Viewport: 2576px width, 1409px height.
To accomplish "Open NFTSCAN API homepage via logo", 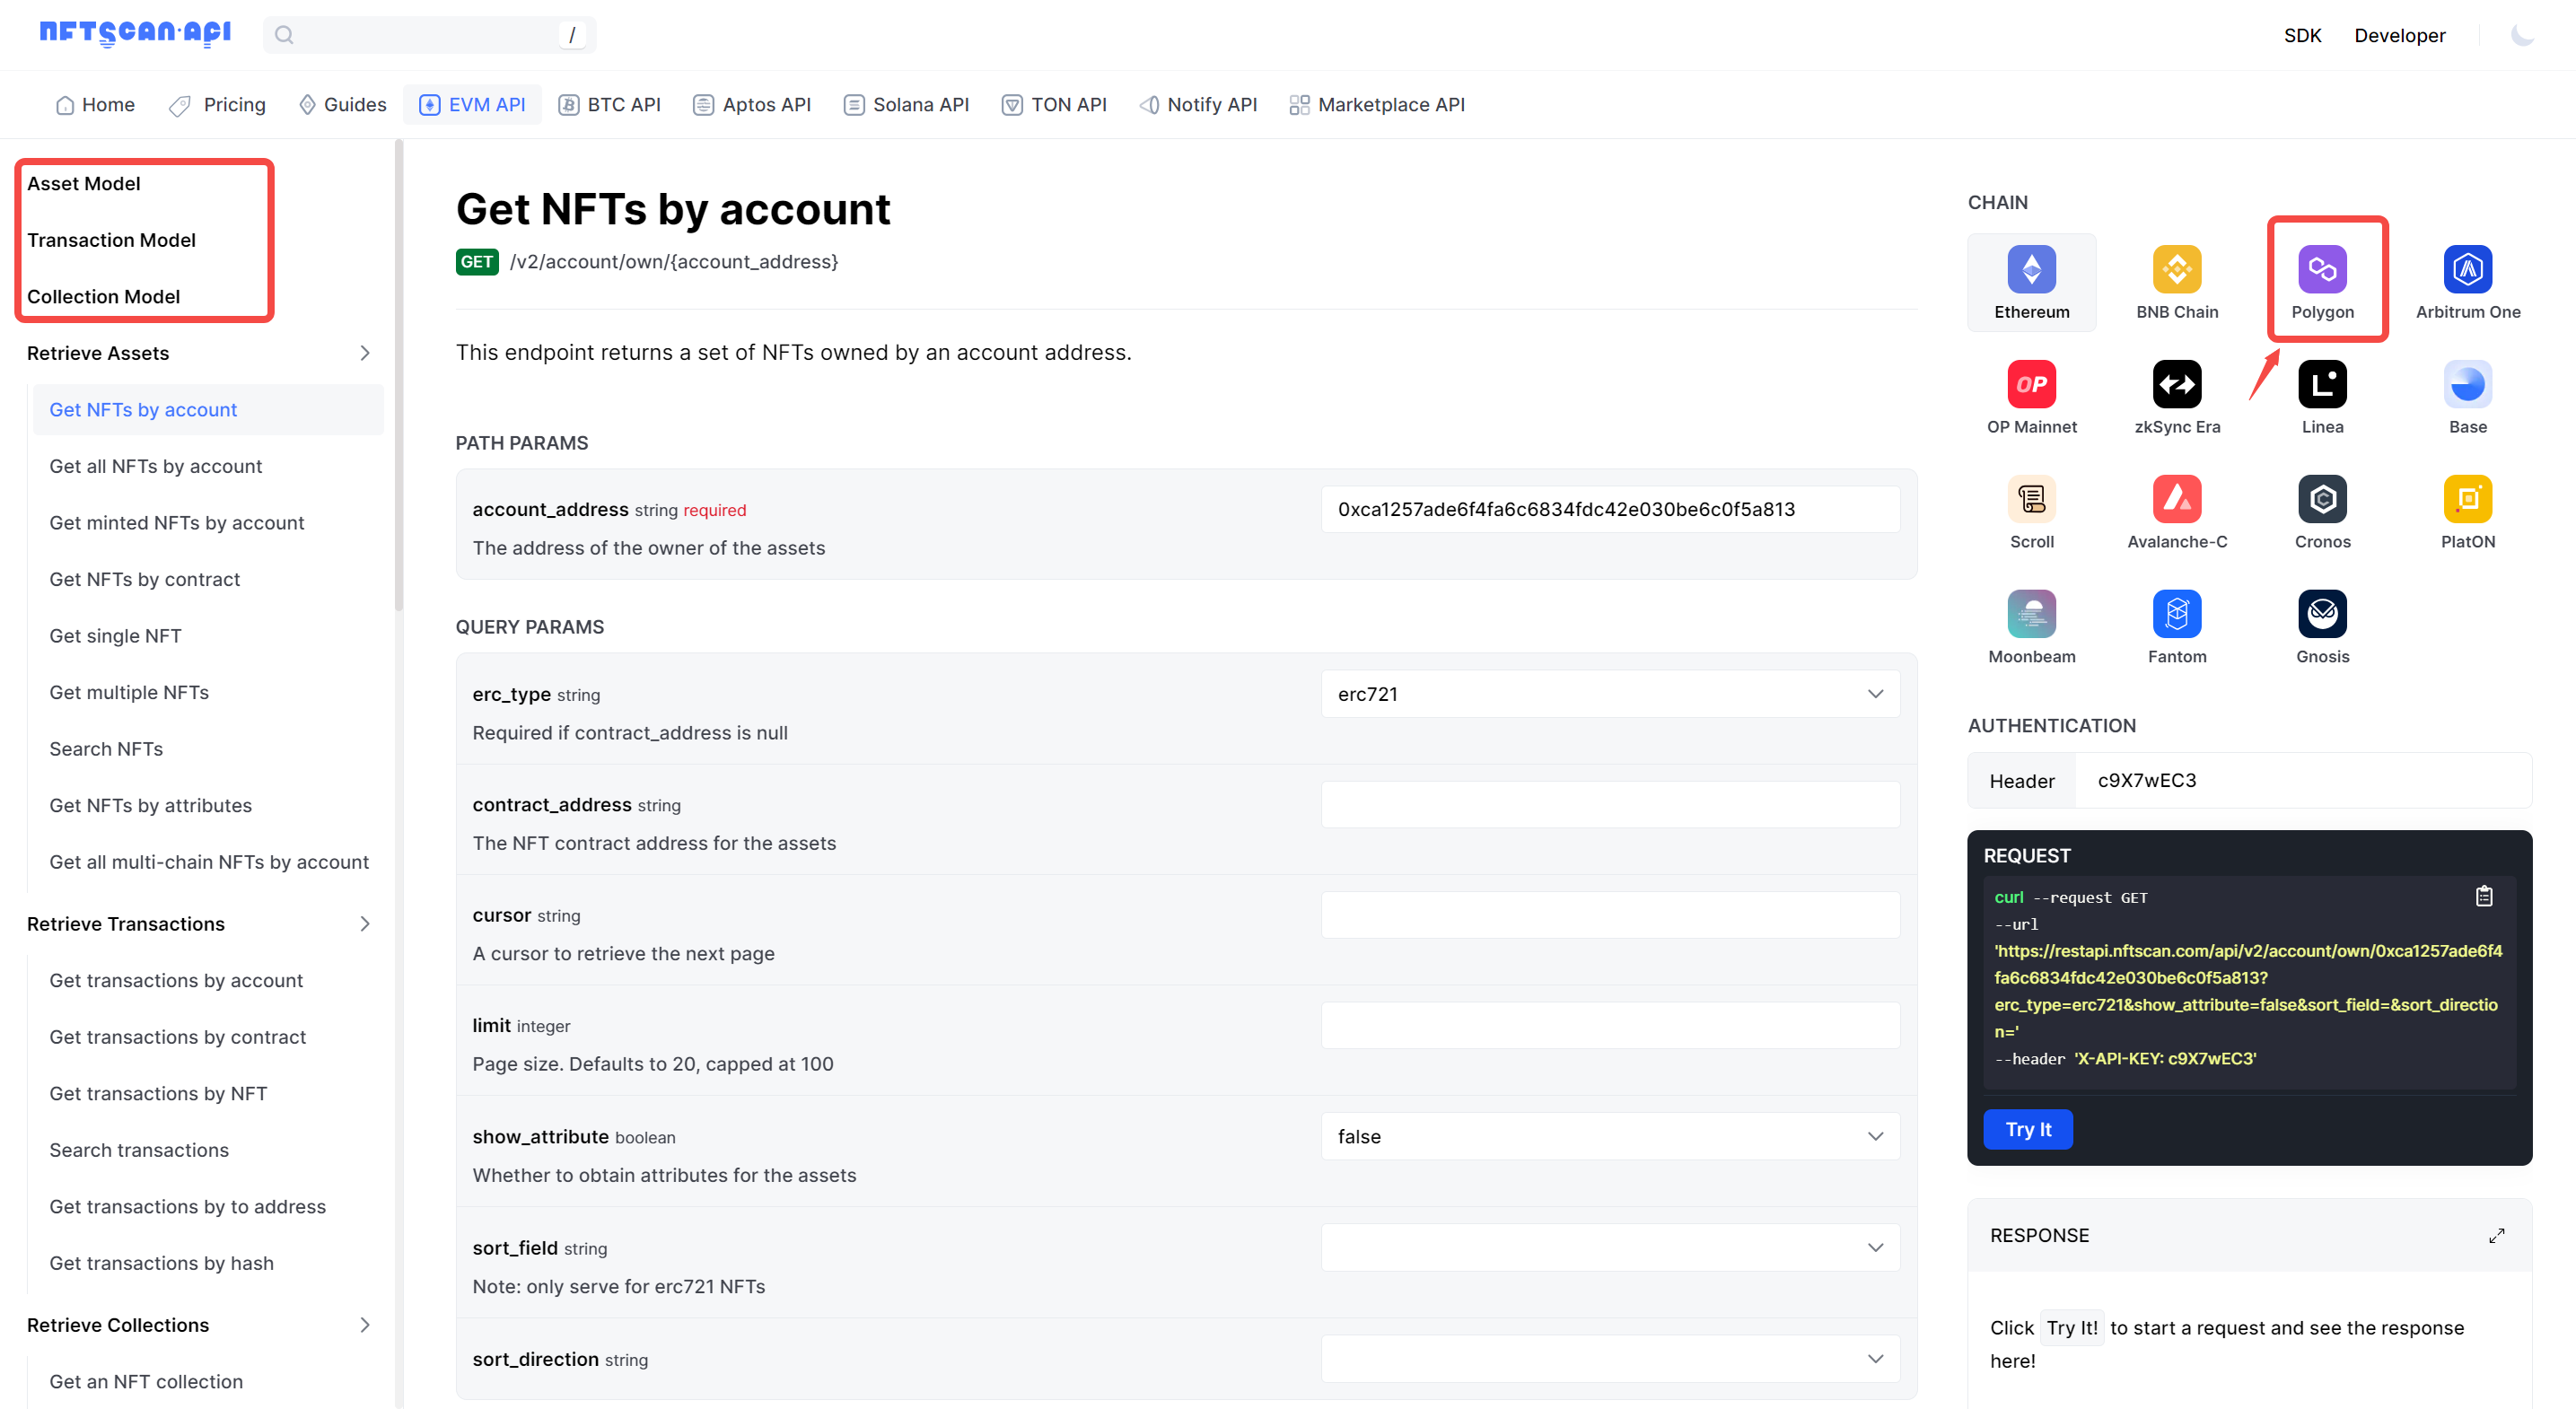I will [134, 32].
